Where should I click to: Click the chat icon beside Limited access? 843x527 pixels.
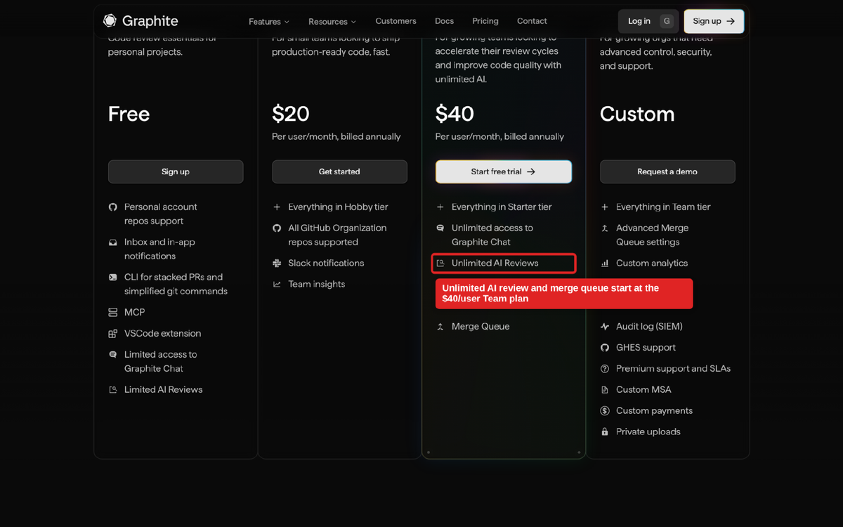[x=112, y=354]
